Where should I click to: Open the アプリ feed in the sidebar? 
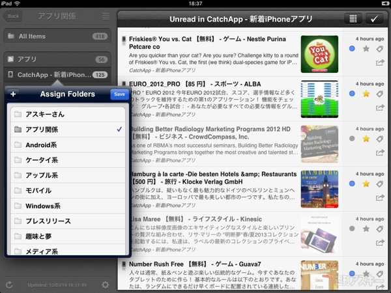(x=57, y=59)
